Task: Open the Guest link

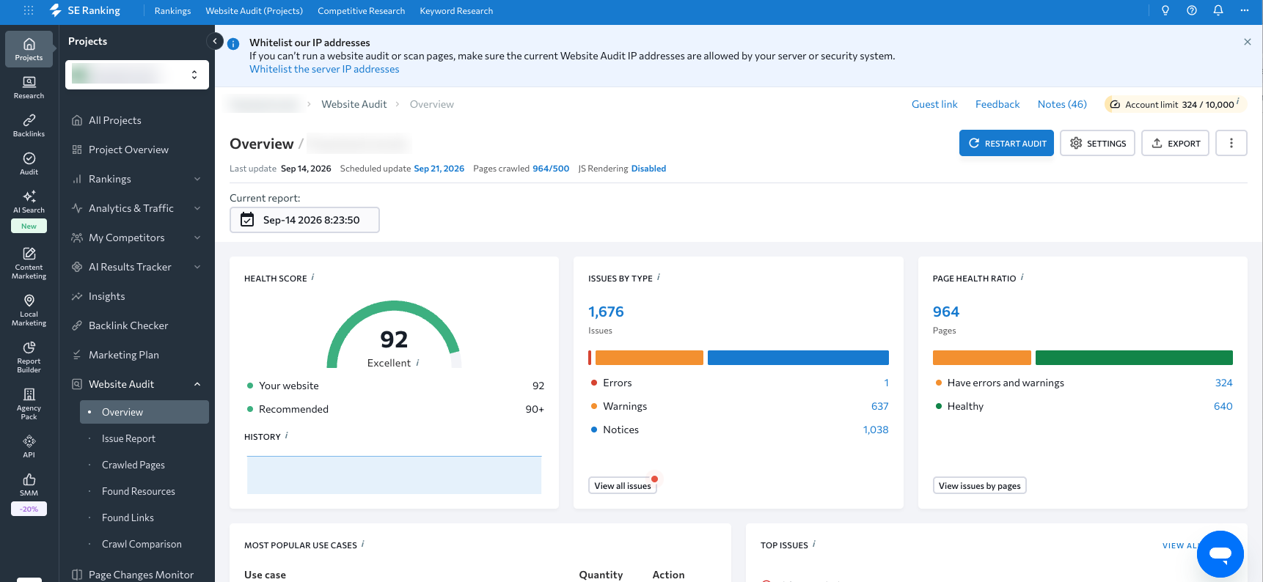Action: [934, 104]
